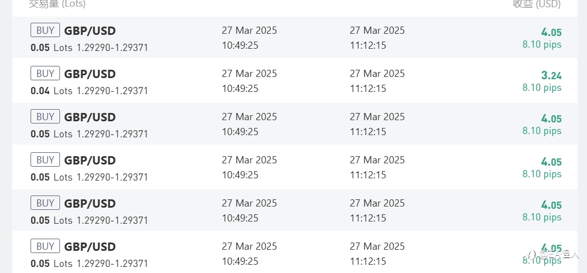Sort by the 交易量 (Lots) column header
The image size is (587, 273).
point(57,4)
